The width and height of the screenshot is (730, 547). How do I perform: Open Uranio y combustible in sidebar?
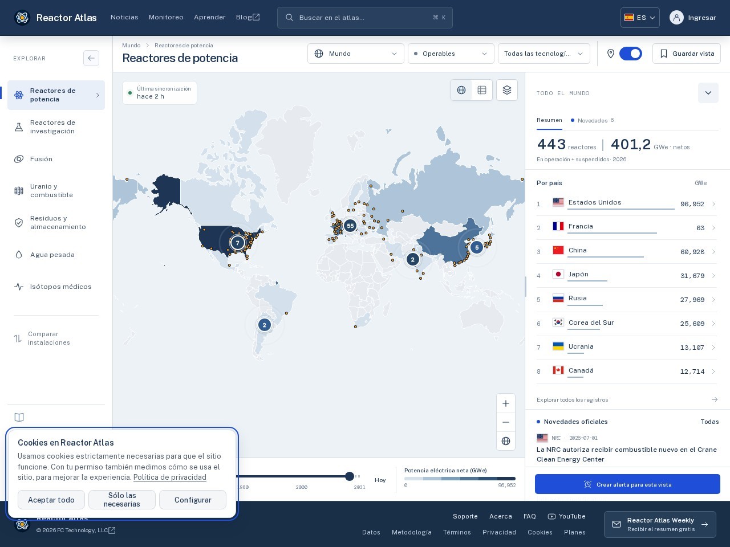pyautogui.click(x=56, y=191)
